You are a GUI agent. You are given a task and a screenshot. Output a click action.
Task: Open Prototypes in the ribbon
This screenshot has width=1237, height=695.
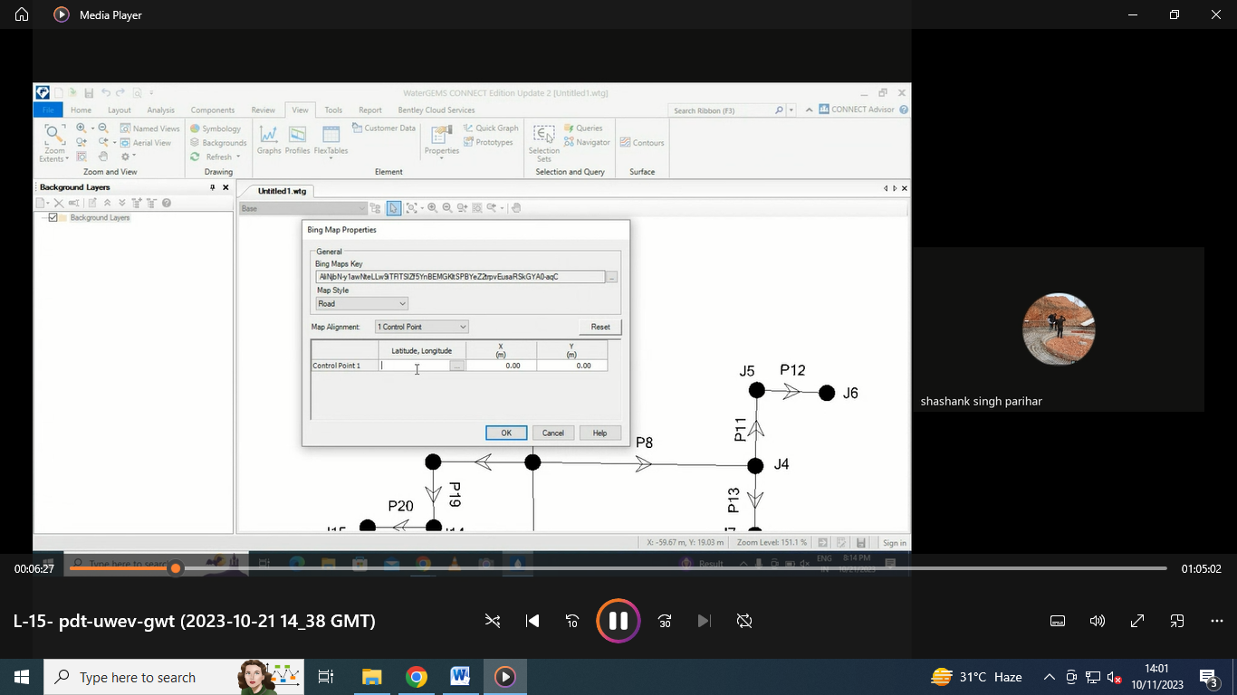[x=488, y=142]
